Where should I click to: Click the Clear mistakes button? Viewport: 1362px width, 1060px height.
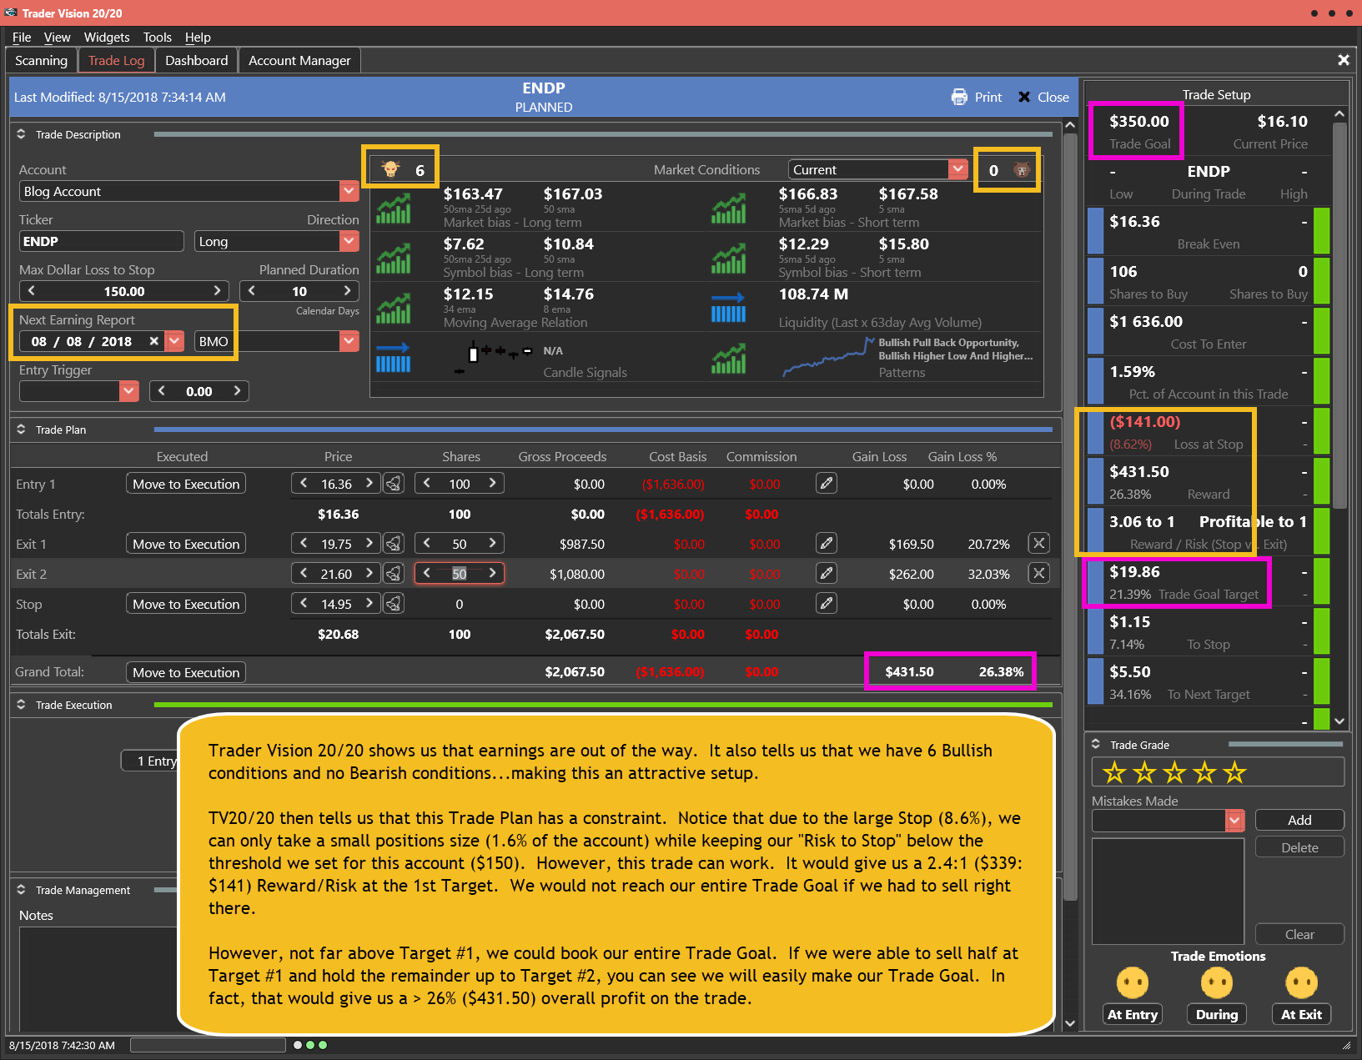coord(1299,934)
